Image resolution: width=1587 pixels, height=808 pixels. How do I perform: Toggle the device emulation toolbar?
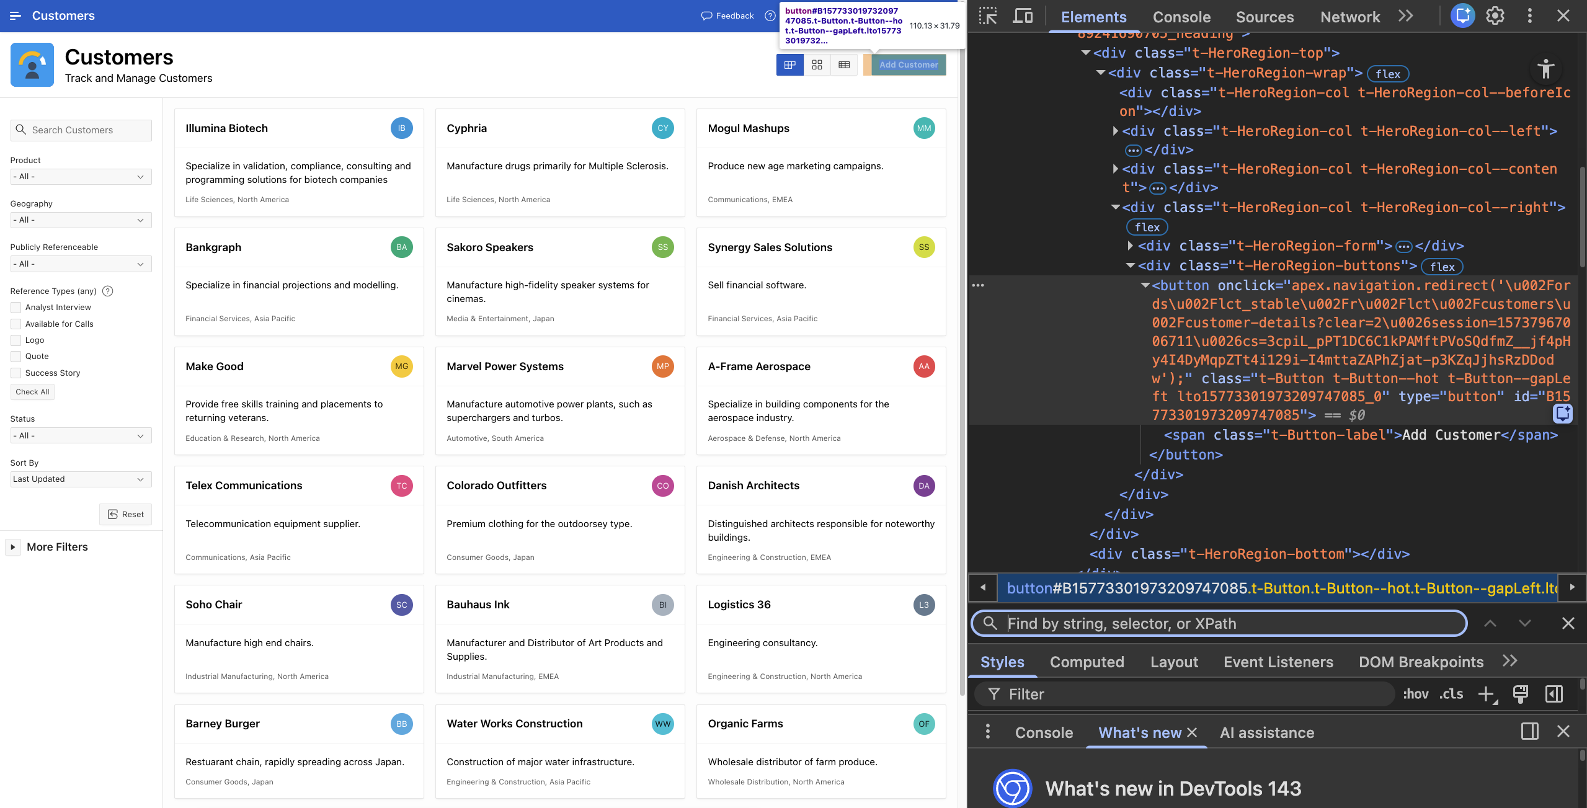(1022, 16)
